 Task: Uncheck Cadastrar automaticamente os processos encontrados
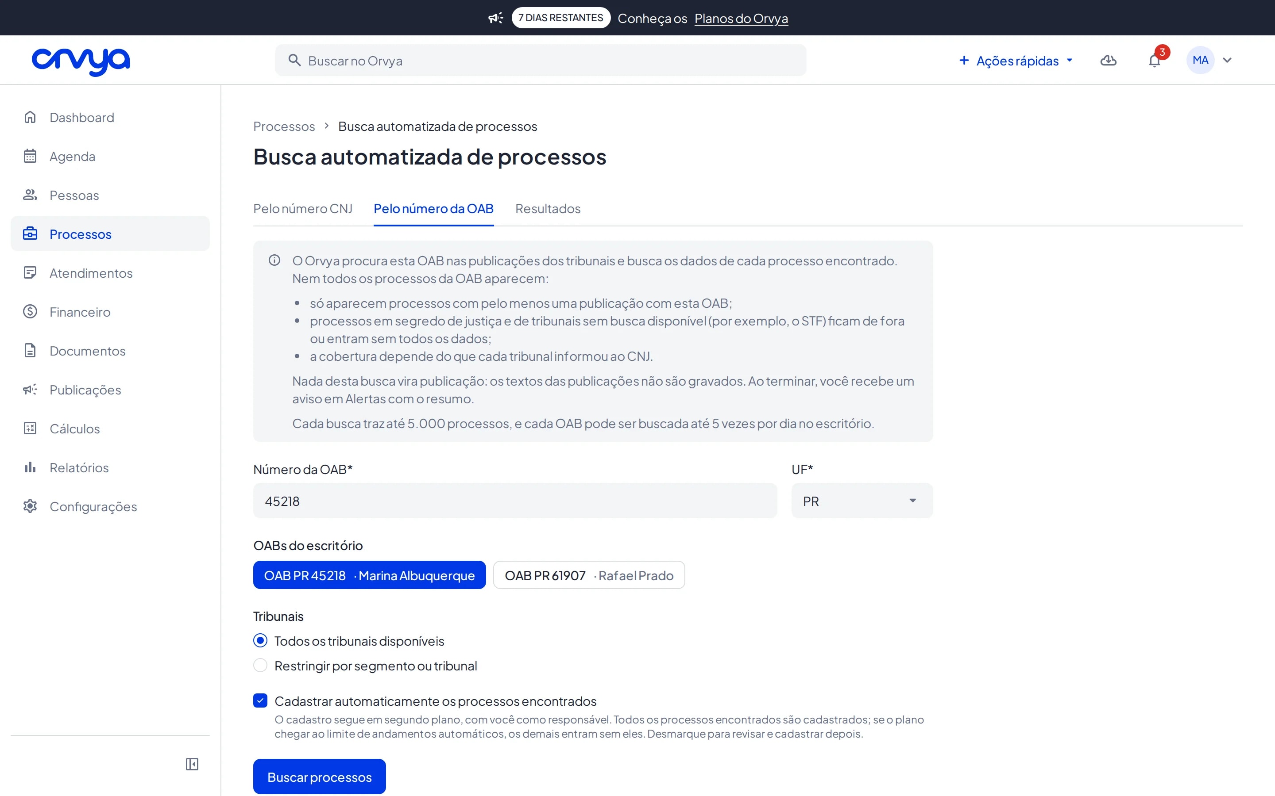[x=260, y=701]
